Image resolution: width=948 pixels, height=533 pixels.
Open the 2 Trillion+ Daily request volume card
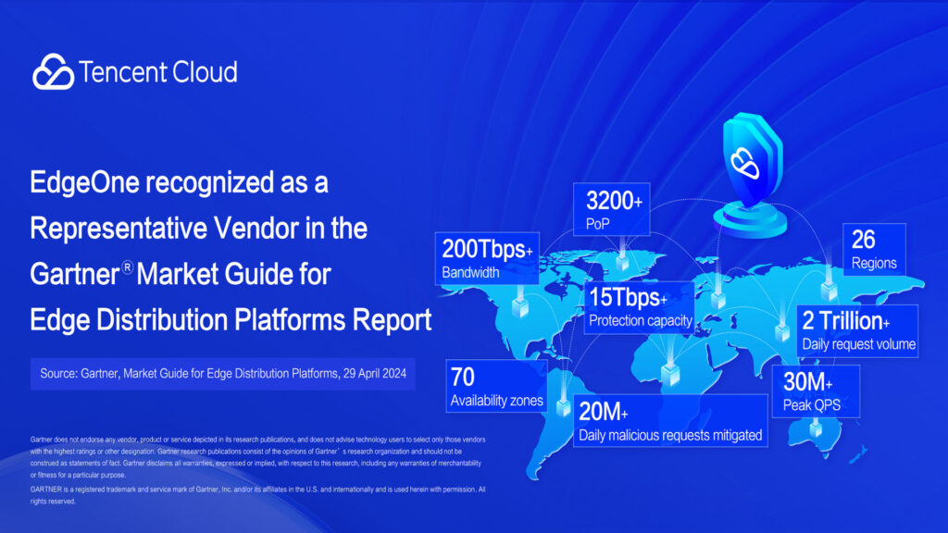click(x=857, y=330)
